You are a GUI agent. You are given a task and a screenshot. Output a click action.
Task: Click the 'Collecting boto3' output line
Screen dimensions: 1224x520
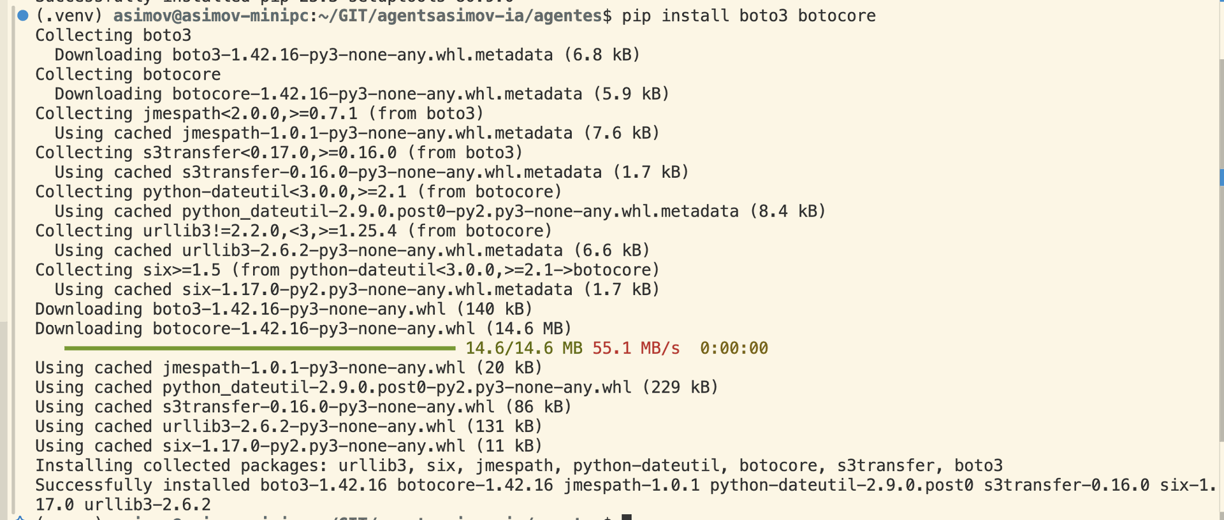[x=113, y=35]
